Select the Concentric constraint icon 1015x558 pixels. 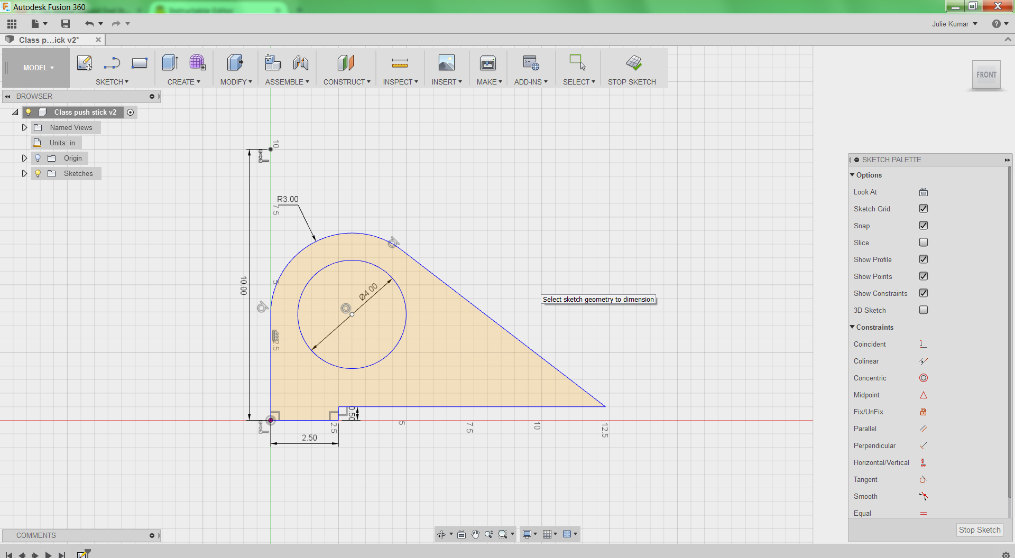pyautogui.click(x=924, y=378)
